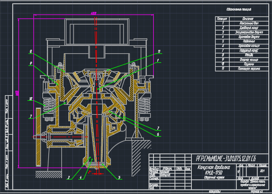Viewport: 272px width, 194px height.
Task: Select callout number 6 on the drawing
Action: click(158, 134)
